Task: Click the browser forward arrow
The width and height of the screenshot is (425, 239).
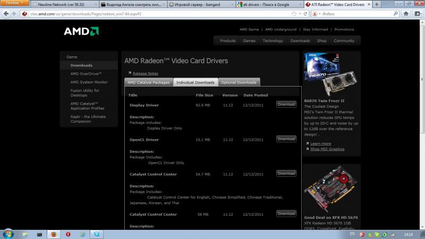Action: pyautogui.click(x=14, y=14)
